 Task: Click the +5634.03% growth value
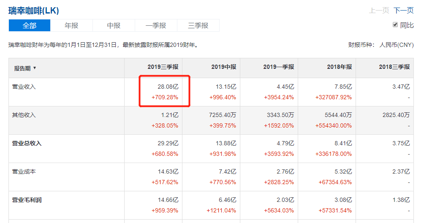279,211
